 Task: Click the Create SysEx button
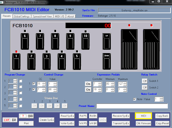pyautogui.click(x=47, y=120)
